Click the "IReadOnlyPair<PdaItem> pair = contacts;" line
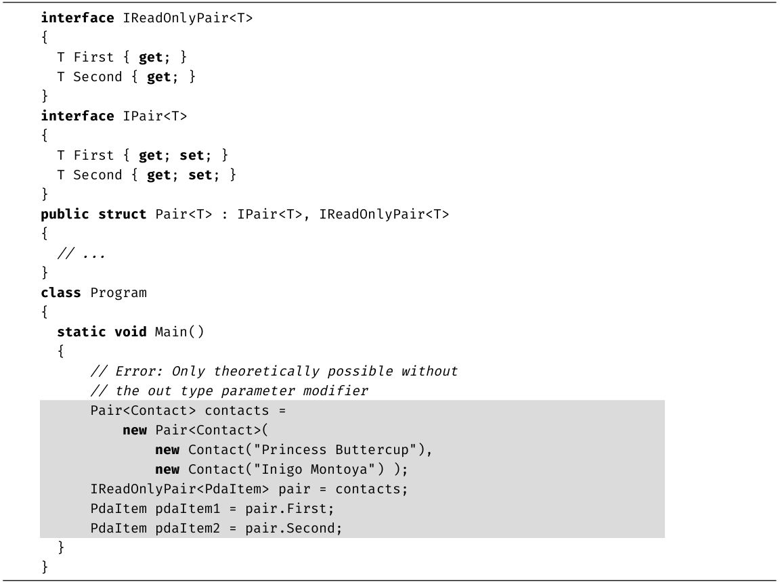 249,489
